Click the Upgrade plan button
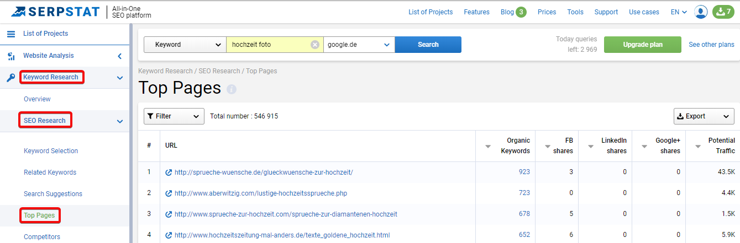 pos(643,45)
